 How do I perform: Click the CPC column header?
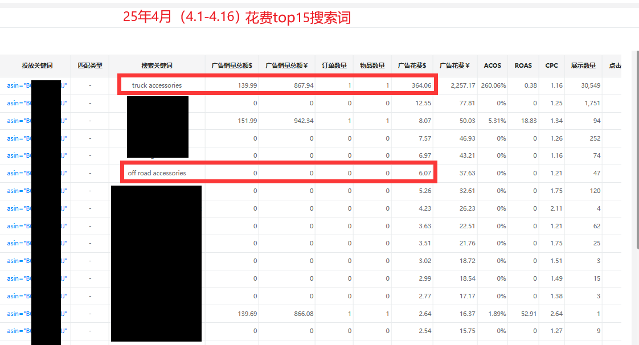point(551,65)
